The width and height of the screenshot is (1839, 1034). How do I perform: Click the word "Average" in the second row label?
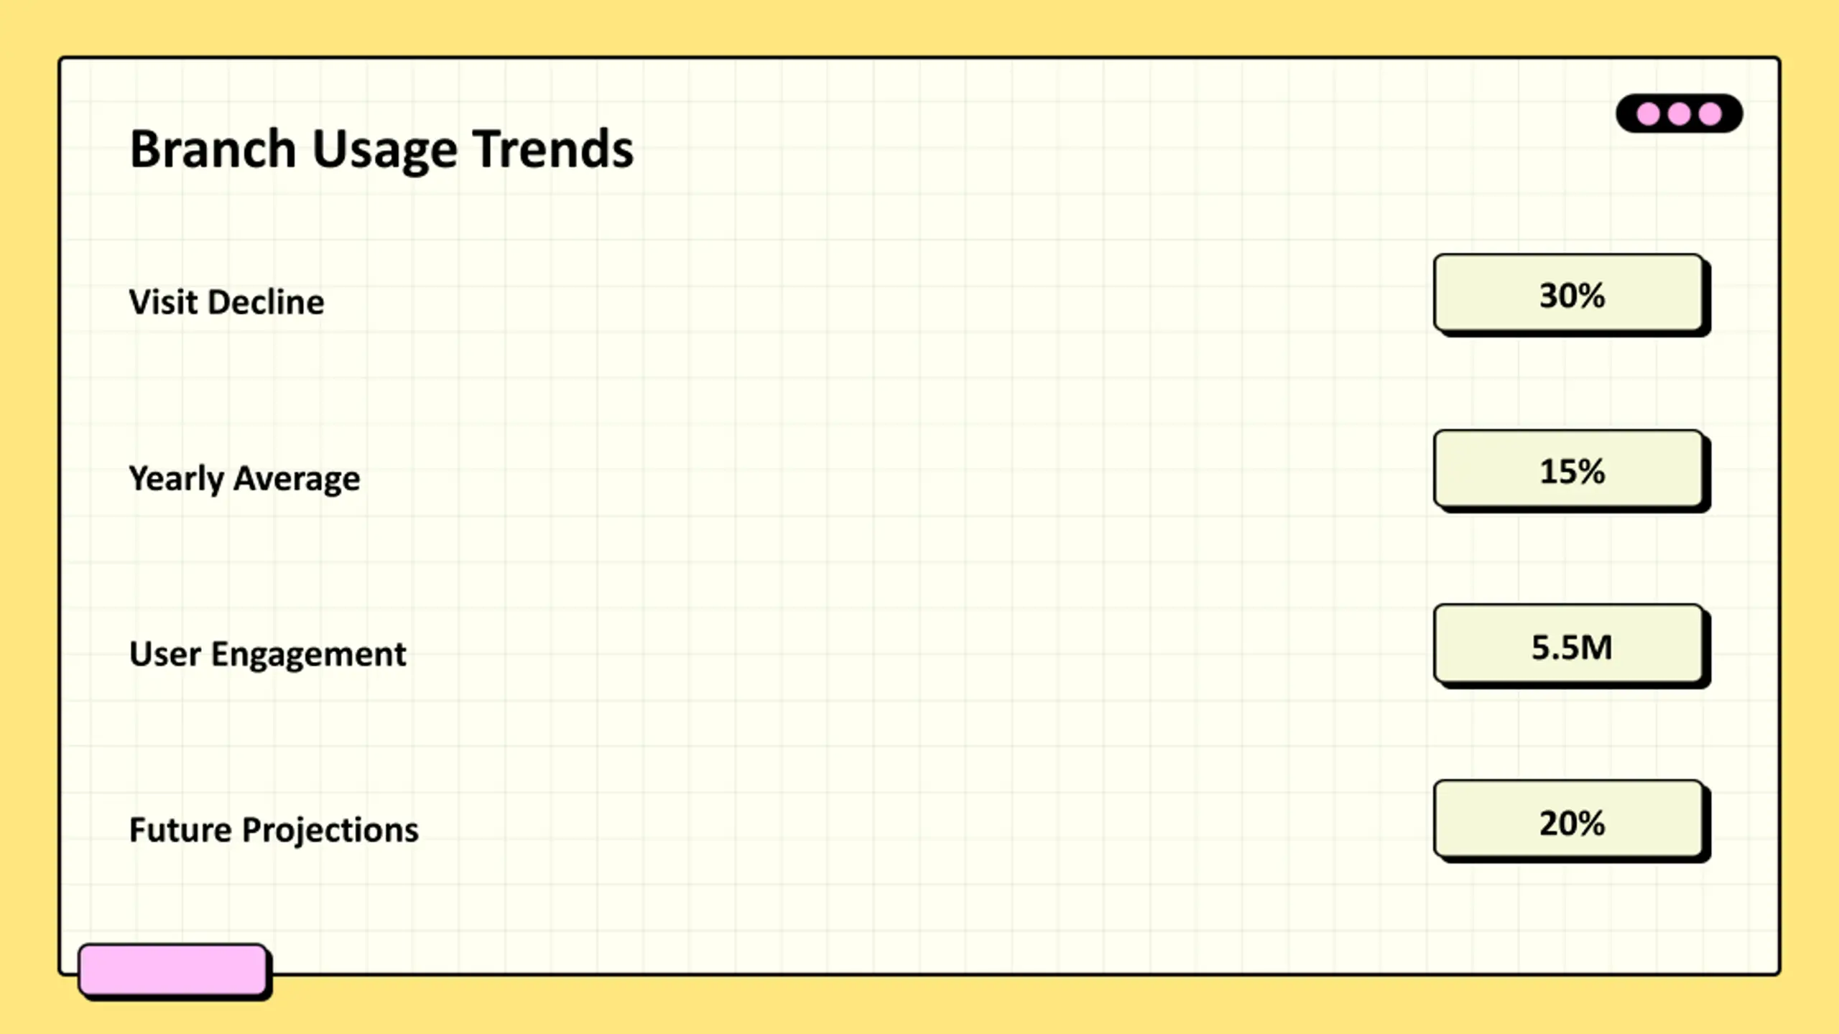pyautogui.click(x=297, y=479)
